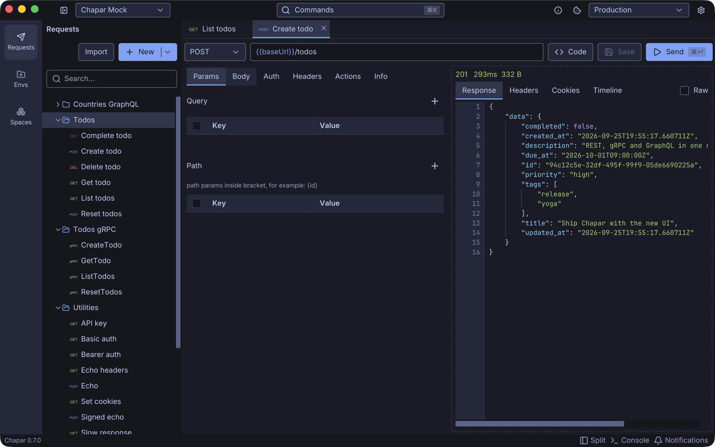Collapse the Todos folder chevron
Viewport: 715px width, 447px height.
58,120
